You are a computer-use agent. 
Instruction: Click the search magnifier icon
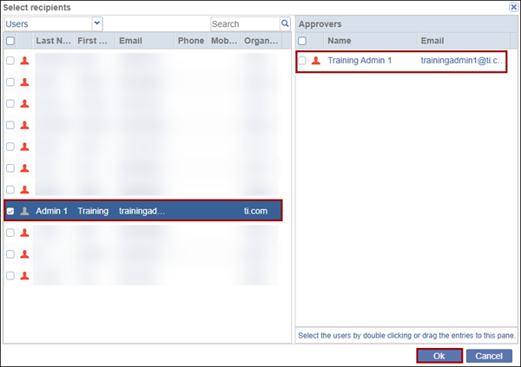285,23
